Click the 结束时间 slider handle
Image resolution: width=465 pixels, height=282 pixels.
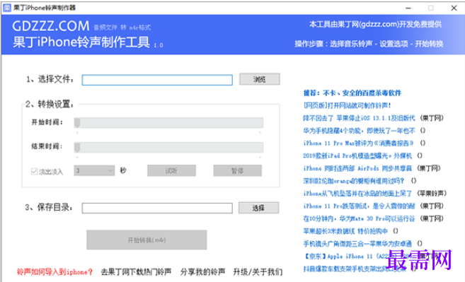pos(77,147)
